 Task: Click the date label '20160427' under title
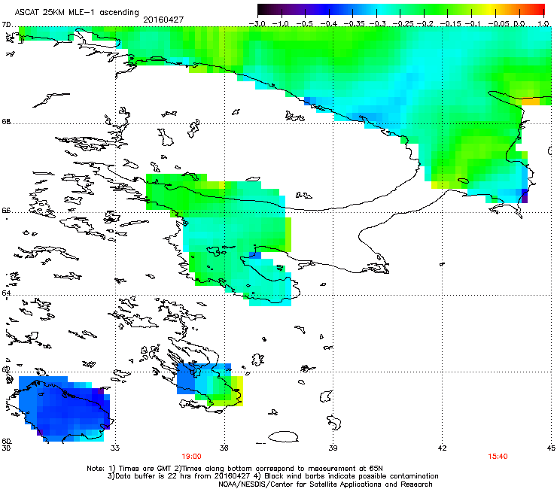pyautogui.click(x=163, y=20)
